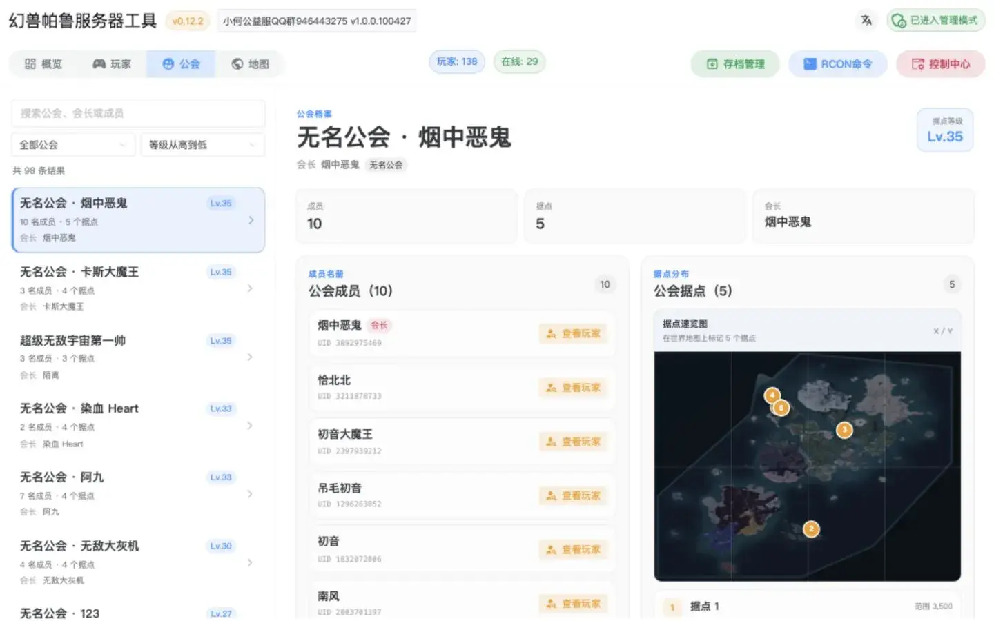Click the 玩家: 138 player count badge
994x621 pixels.
(457, 61)
